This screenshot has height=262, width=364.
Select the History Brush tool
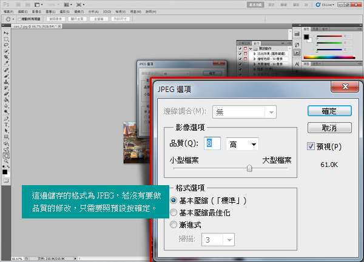[x=6, y=88]
